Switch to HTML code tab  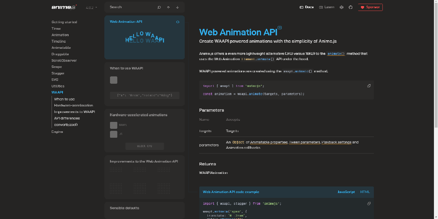point(365,192)
